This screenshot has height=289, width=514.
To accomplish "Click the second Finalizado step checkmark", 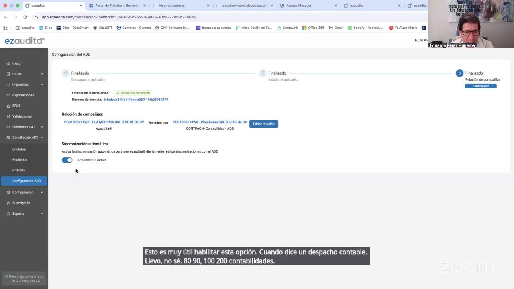I will pos(263,73).
